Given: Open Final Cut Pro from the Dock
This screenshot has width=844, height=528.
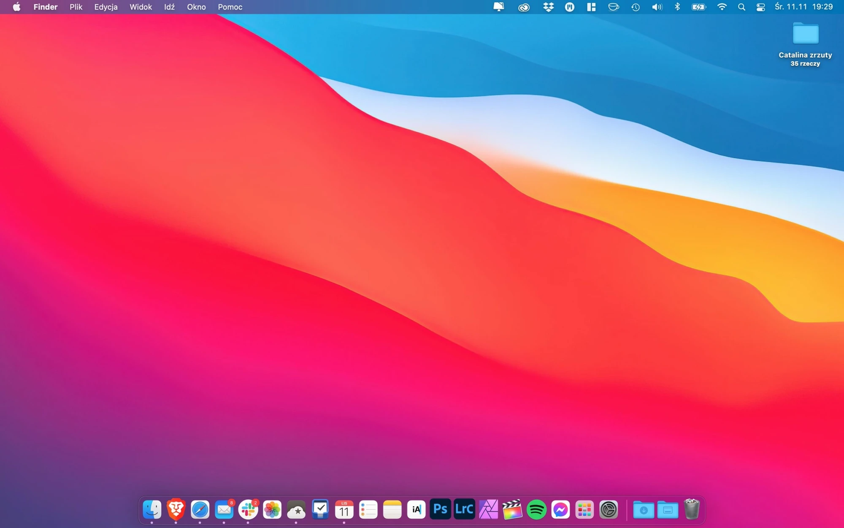Looking at the screenshot, I should coord(512,510).
